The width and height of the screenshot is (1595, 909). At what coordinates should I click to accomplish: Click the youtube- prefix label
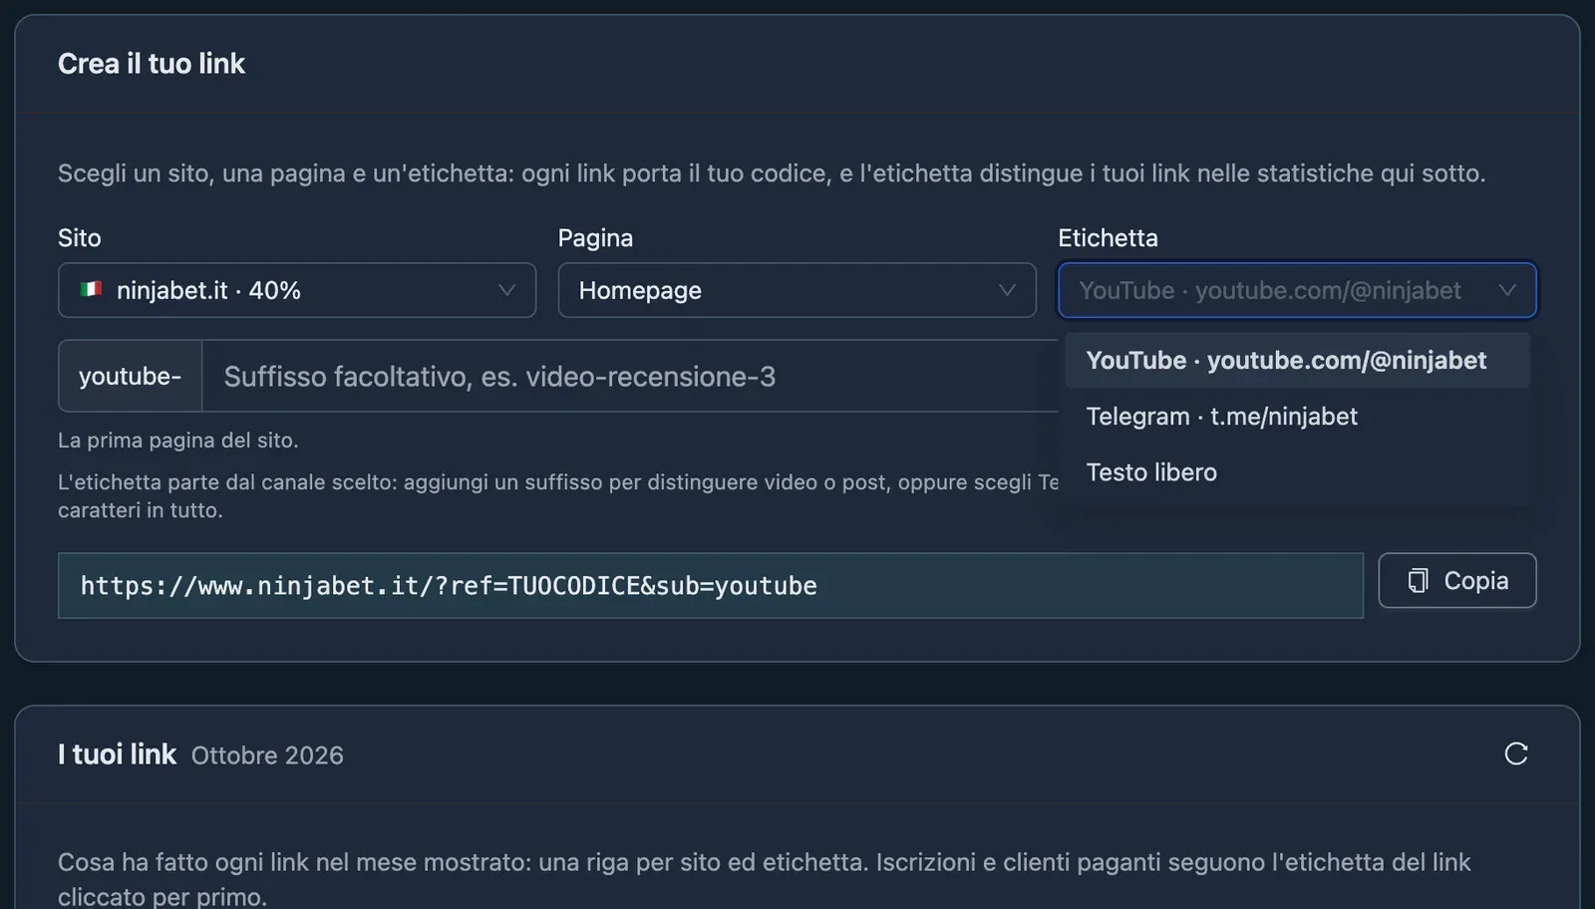pos(131,376)
